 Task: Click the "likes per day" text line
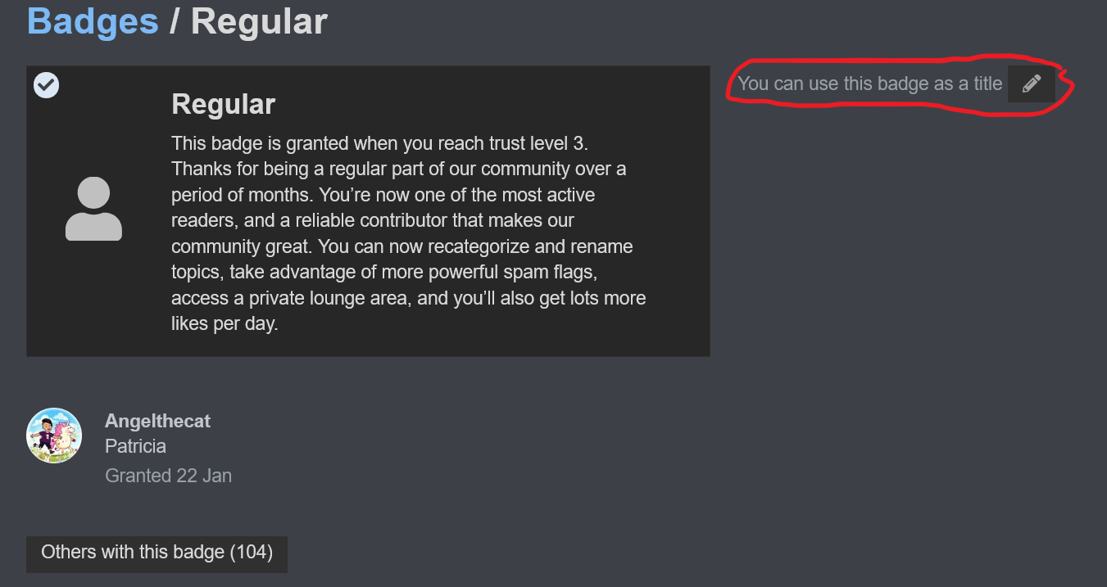pos(225,324)
